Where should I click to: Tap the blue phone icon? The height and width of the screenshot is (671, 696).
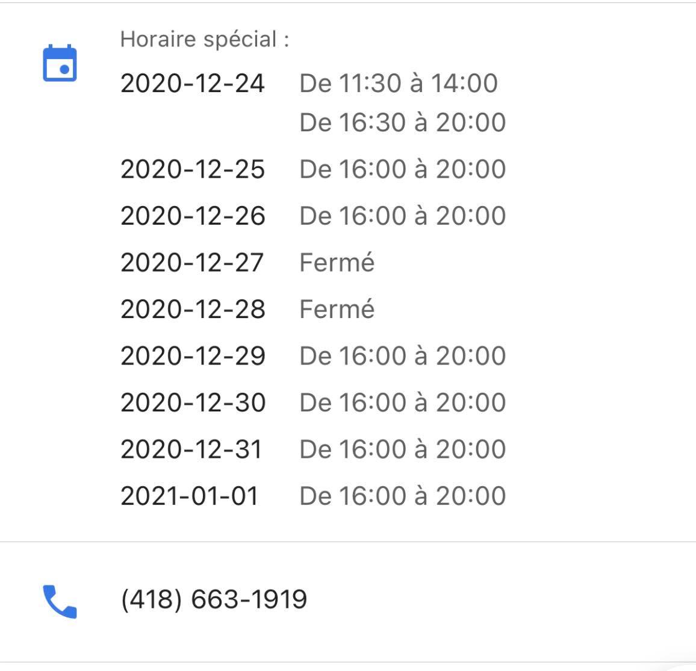[x=60, y=601]
